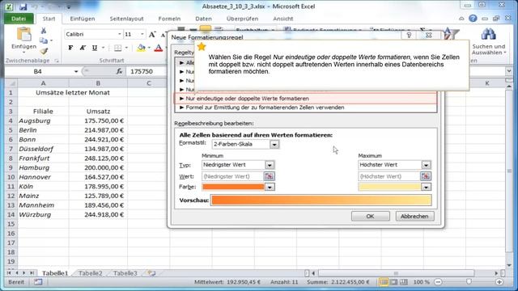Image resolution: width=518 pixels, height=291 pixels.
Task: Click the dialog help question mark button
Action: click(409, 35)
